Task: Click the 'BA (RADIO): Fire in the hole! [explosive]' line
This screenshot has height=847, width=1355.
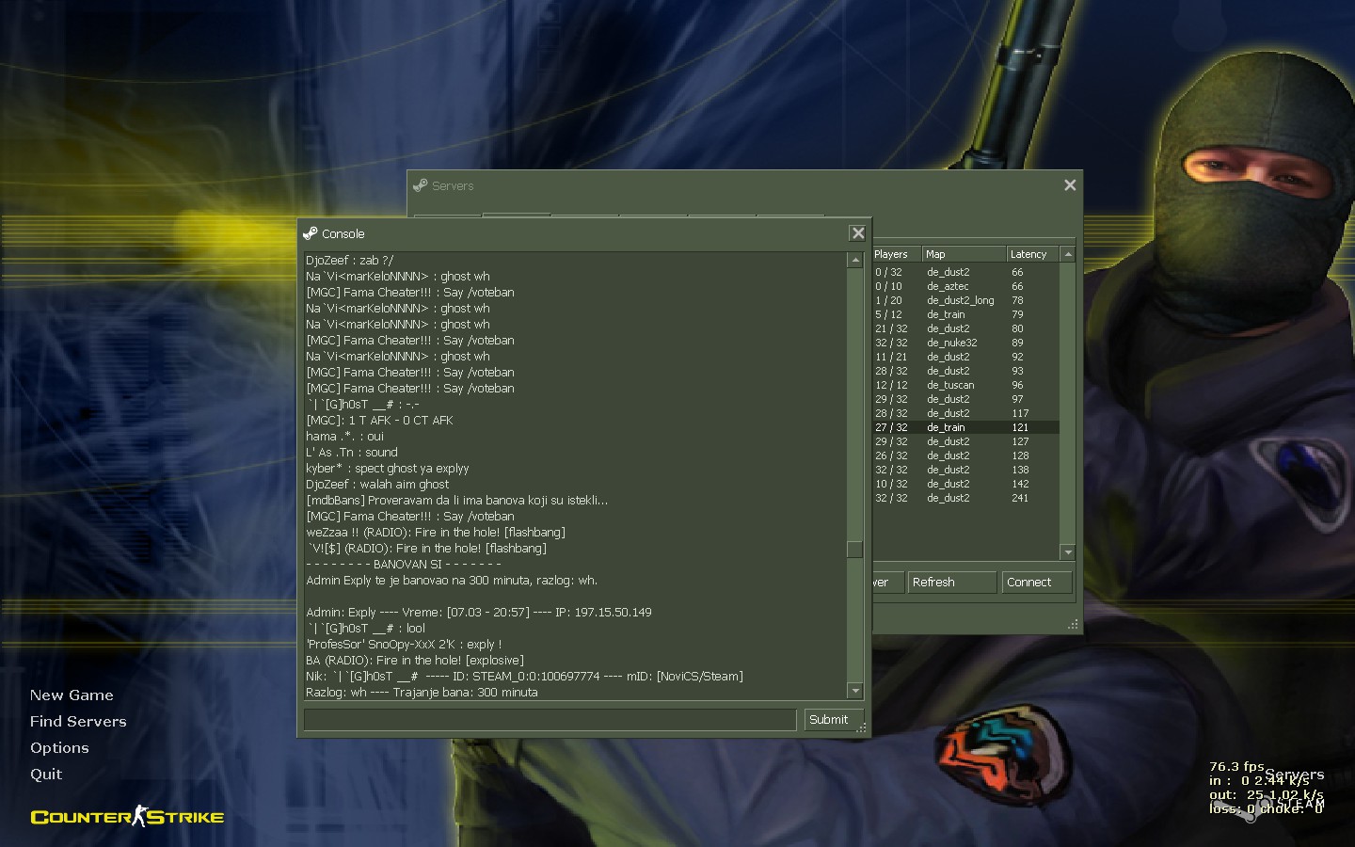Action: coord(415,661)
